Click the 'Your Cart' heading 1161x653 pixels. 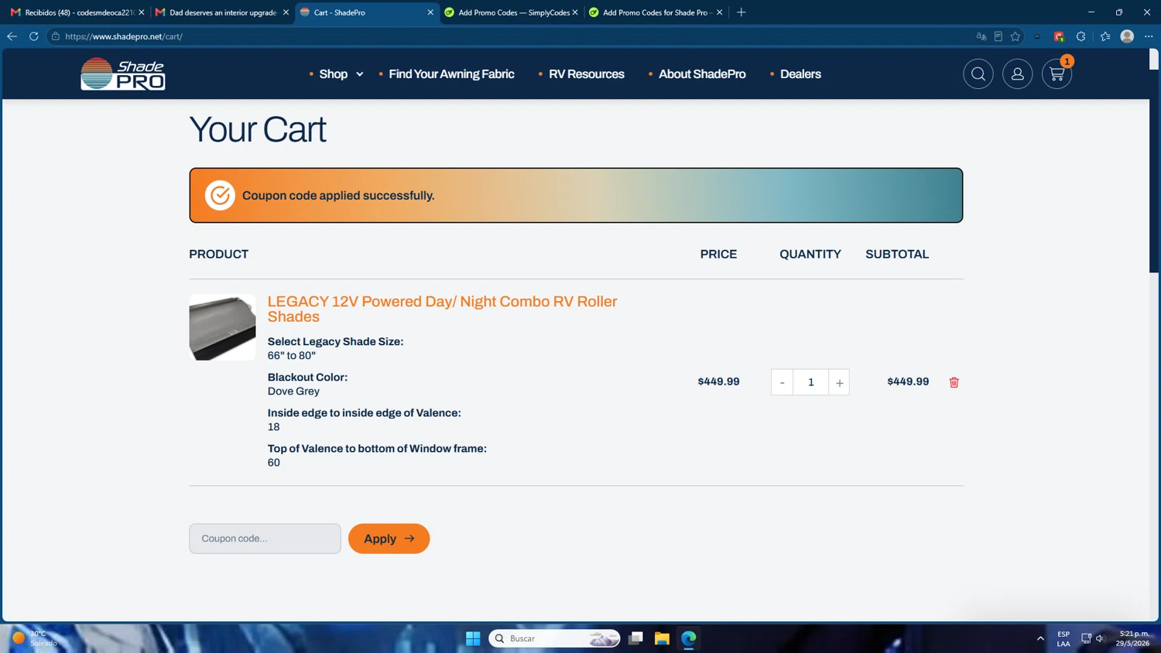pyautogui.click(x=258, y=129)
